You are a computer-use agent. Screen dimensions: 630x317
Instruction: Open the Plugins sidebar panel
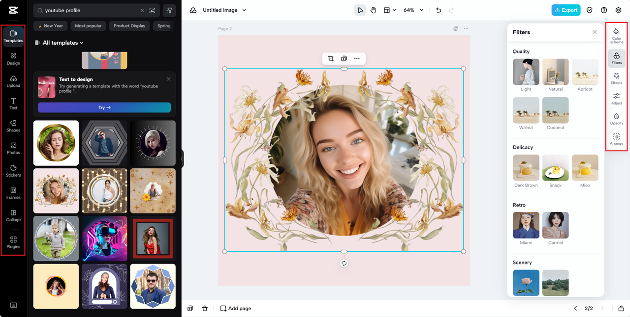pyautogui.click(x=13, y=242)
